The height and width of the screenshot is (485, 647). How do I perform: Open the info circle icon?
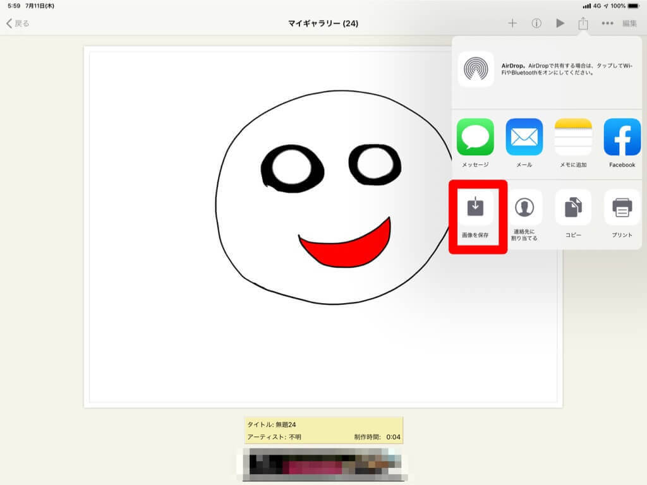(536, 23)
